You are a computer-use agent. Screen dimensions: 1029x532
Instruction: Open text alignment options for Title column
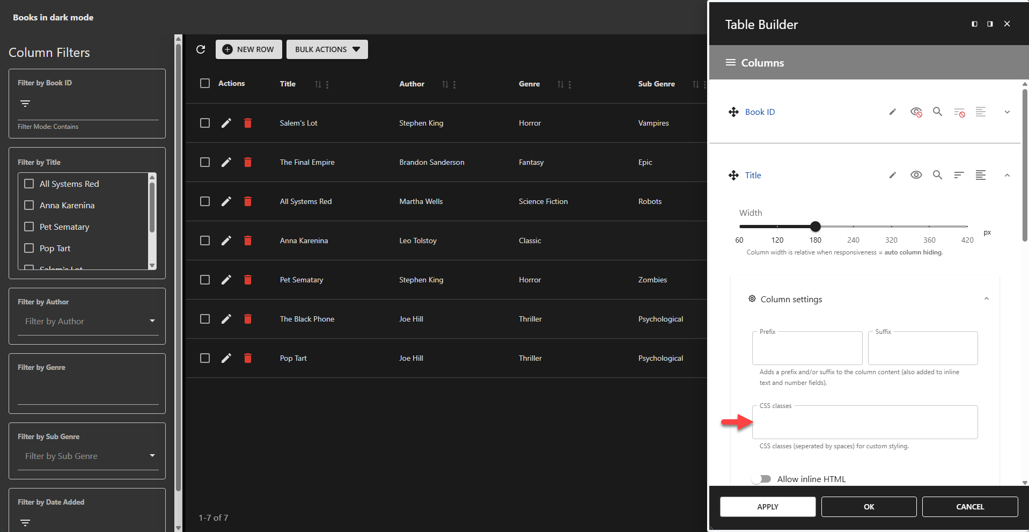[981, 175]
